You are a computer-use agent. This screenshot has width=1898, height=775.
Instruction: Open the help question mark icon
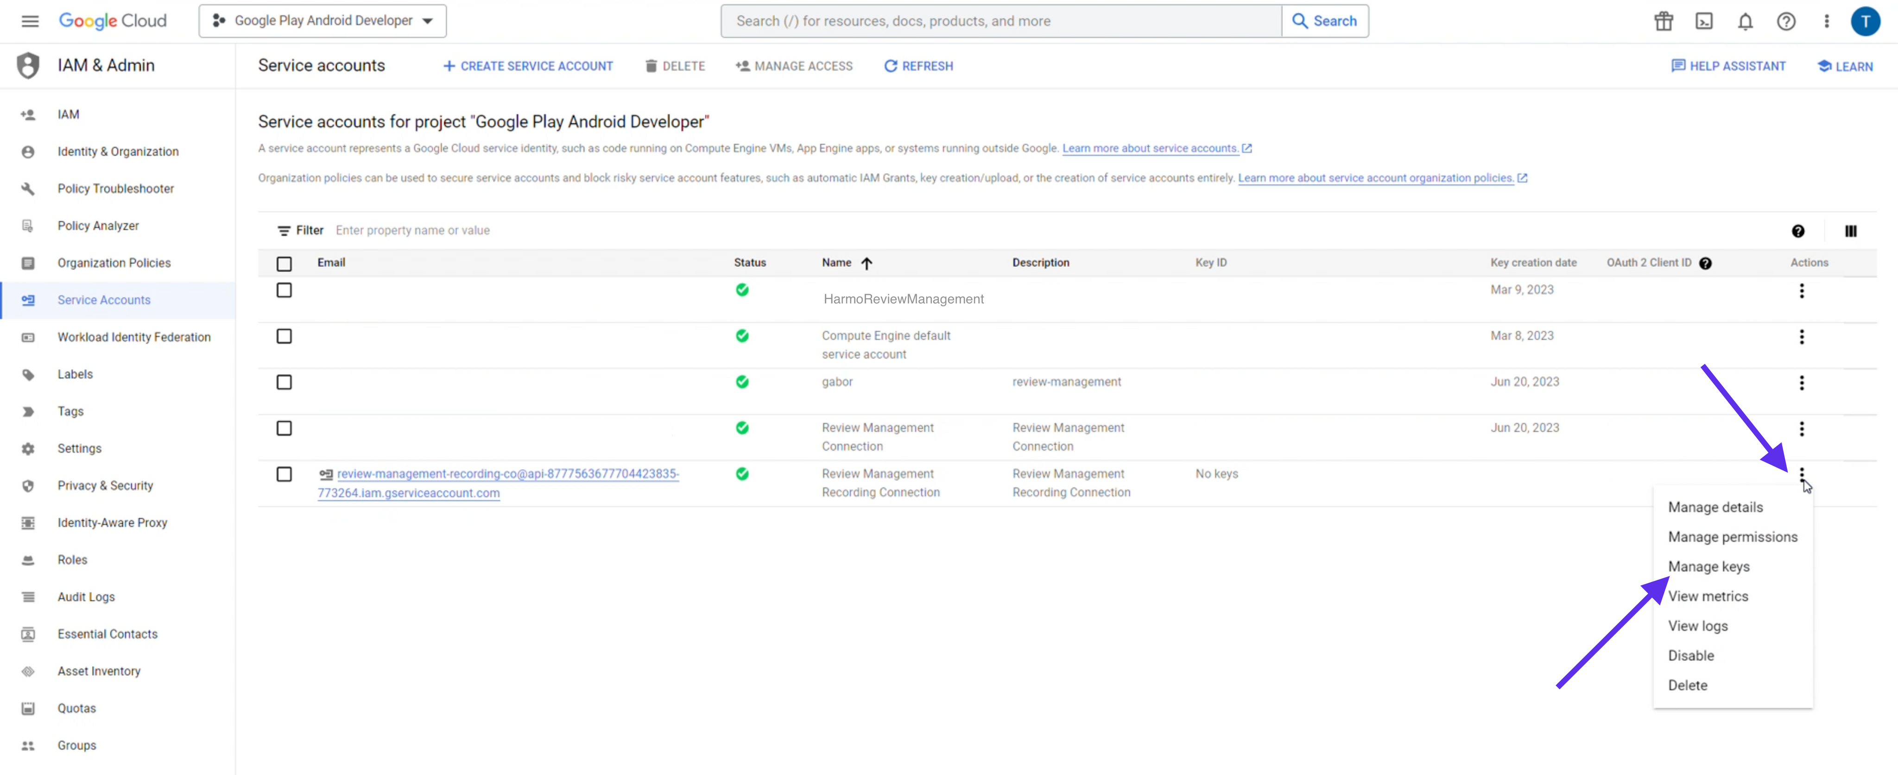click(x=1786, y=21)
